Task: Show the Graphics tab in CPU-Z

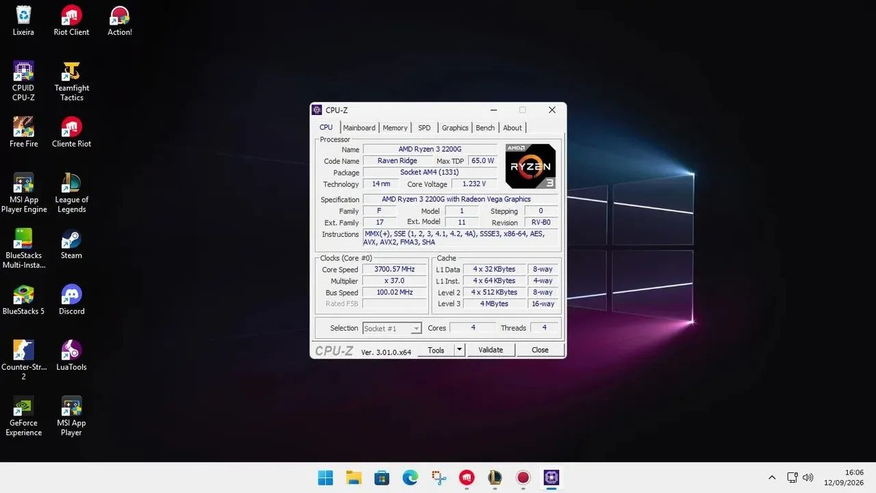Action: click(x=455, y=128)
